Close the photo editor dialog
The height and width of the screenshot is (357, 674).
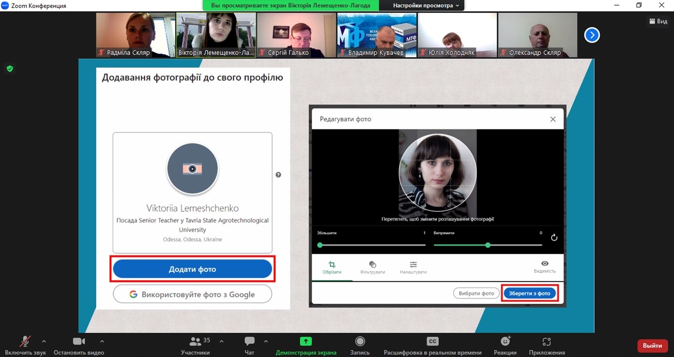[553, 119]
